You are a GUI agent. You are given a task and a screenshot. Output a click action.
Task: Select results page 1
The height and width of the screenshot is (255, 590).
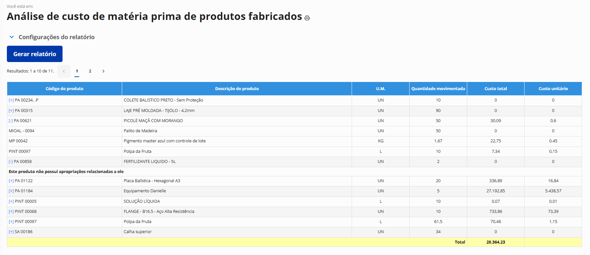(77, 71)
